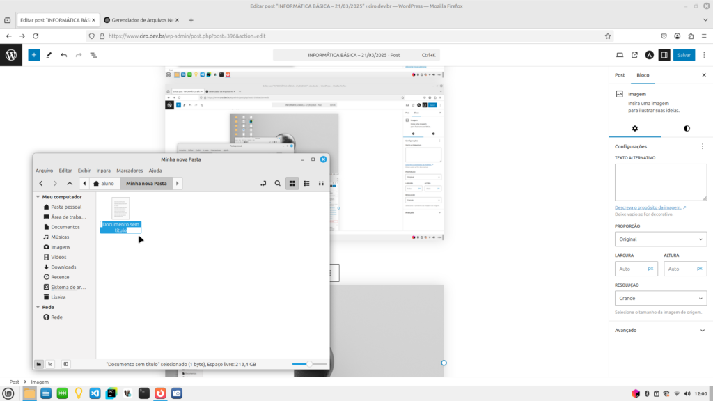Open the Resolução dropdown set to Grande

point(661,298)
